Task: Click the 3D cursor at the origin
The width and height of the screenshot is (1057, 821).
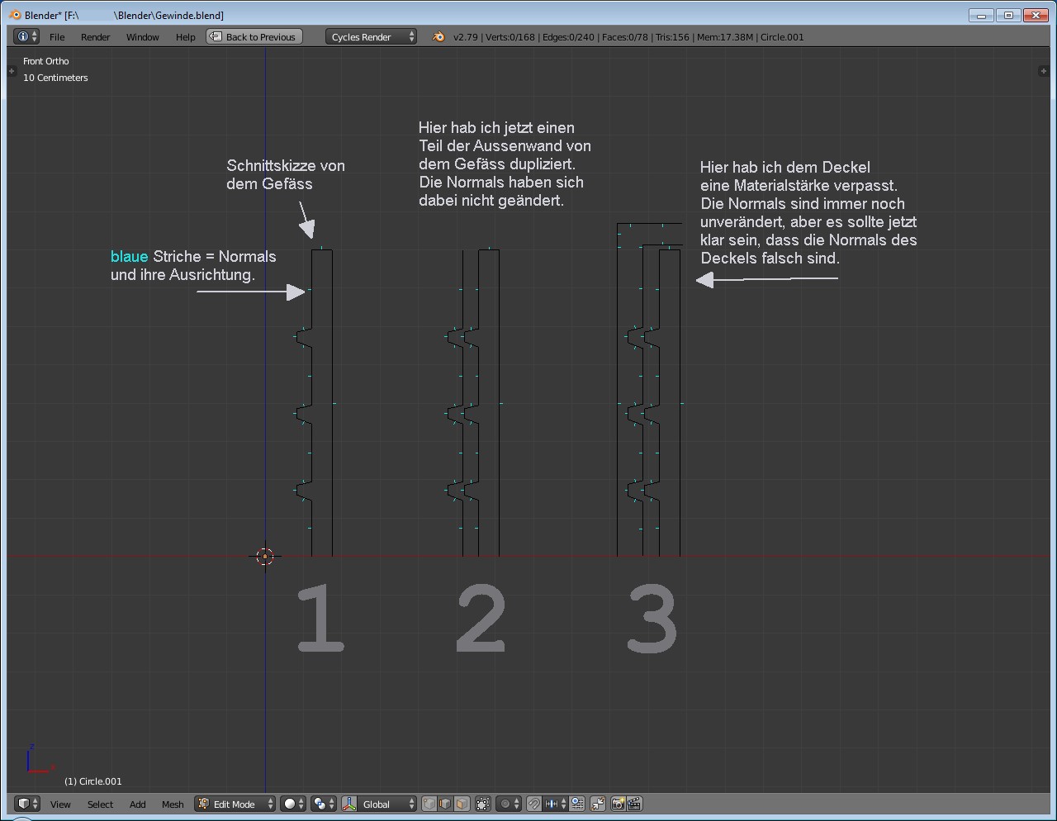Action: click(x=264, y=557)
